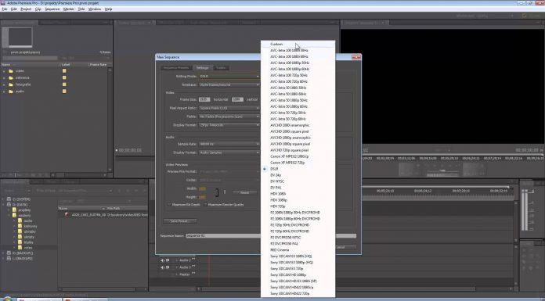Viewport: 545px width, 301px height.
Task: Select DV NTSC from editing mode list
Action: tap(298, 181)
